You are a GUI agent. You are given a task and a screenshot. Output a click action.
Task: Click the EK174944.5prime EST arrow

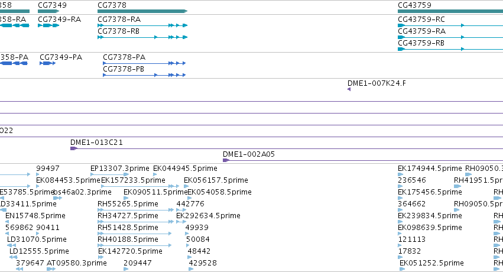tap(400, 174)
